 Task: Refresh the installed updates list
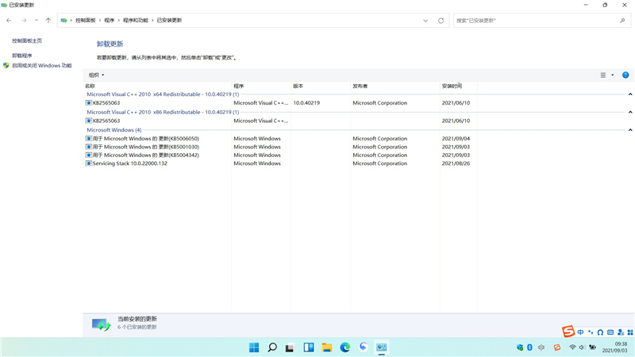click(441, 21)
